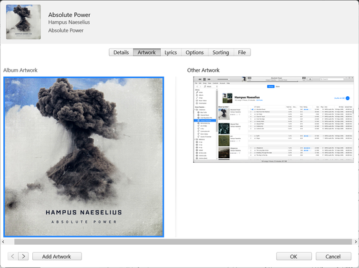Screen dimensions: 359x268
Task: Click the horizontal scrollbar right arrow
Action: point(356,242)
